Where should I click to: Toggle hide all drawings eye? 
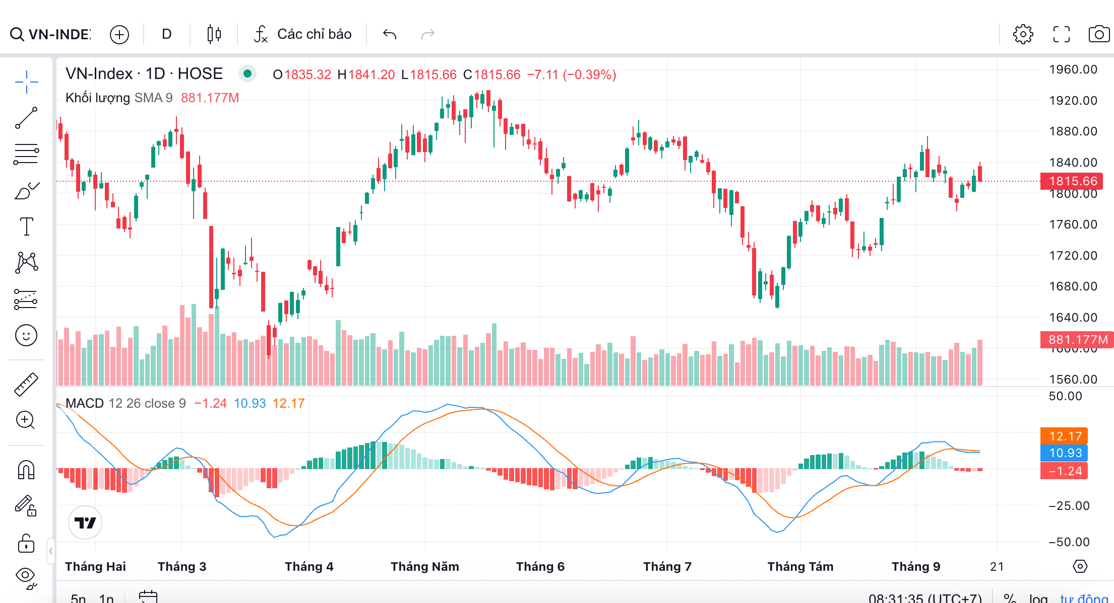tap(26, 578)
